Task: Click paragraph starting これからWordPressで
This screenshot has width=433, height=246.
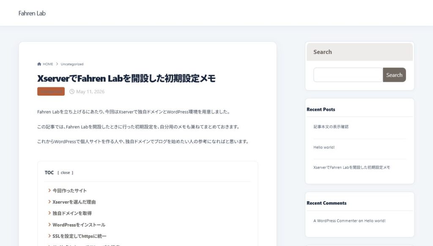Action: click(143, 142)
